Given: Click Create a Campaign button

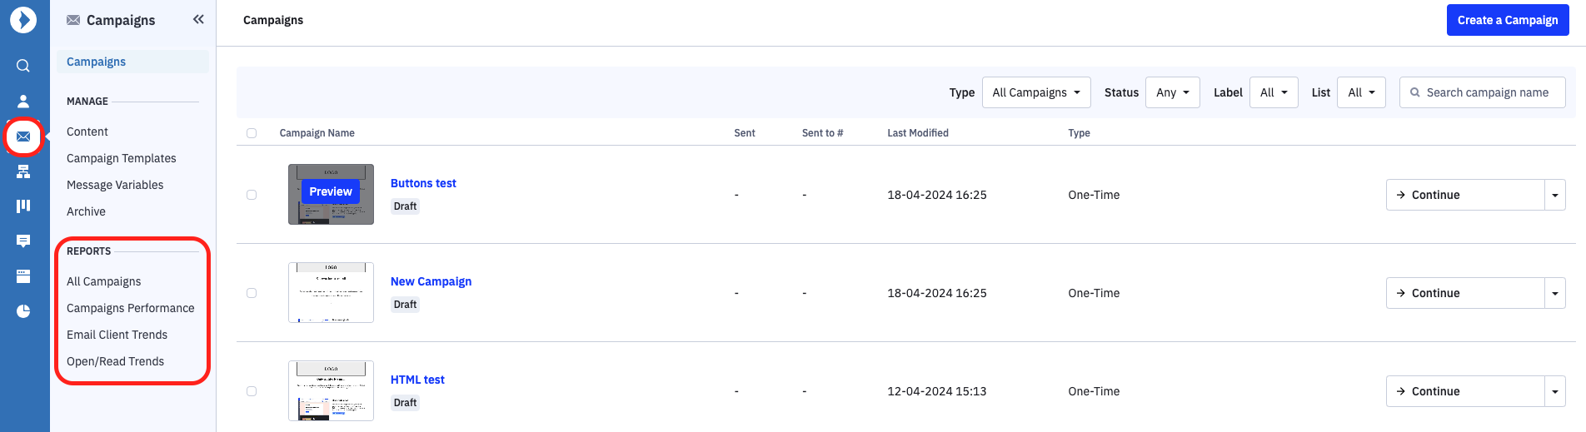Looking at the screenshot, I should coord(1508,20).
